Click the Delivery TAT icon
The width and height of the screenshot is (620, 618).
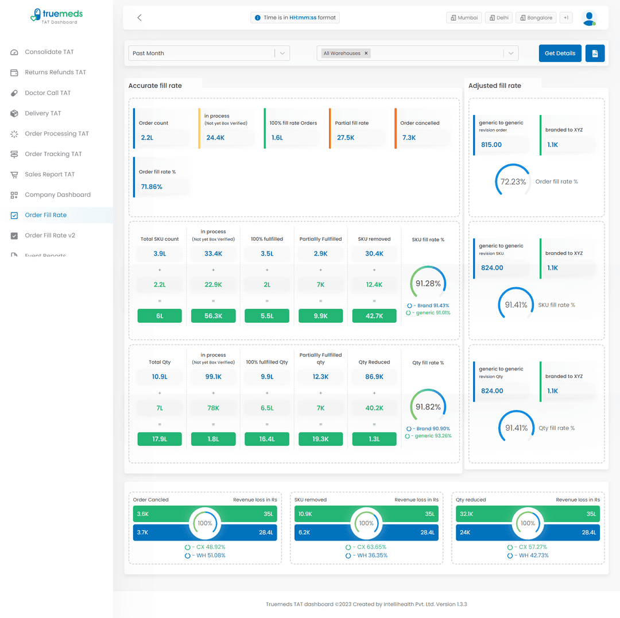(x=14, y=113)
